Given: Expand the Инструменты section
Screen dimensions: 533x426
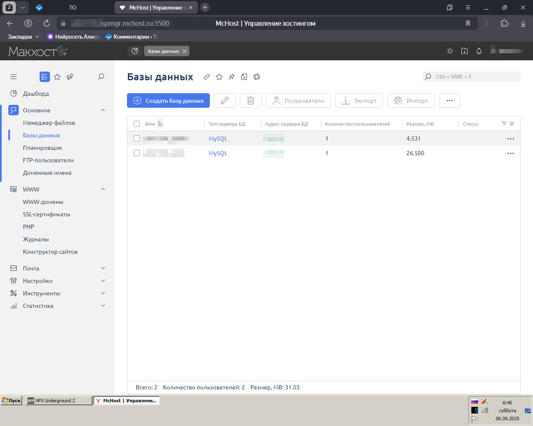Looking at the screenshot, I should [103, 293].
